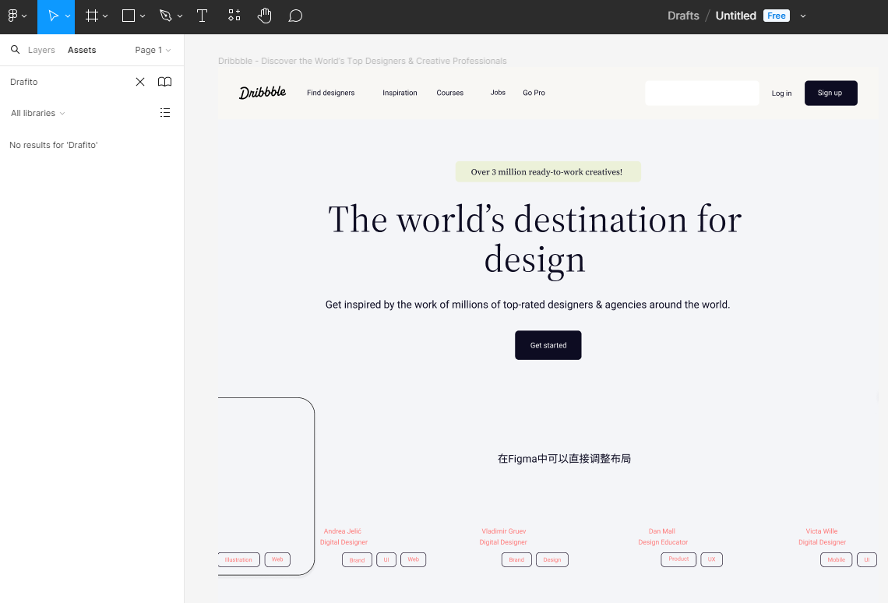The width and height of the screenshot is (888, 603).
Task: Toggle assets list view icon
Action: pos(164,113)
